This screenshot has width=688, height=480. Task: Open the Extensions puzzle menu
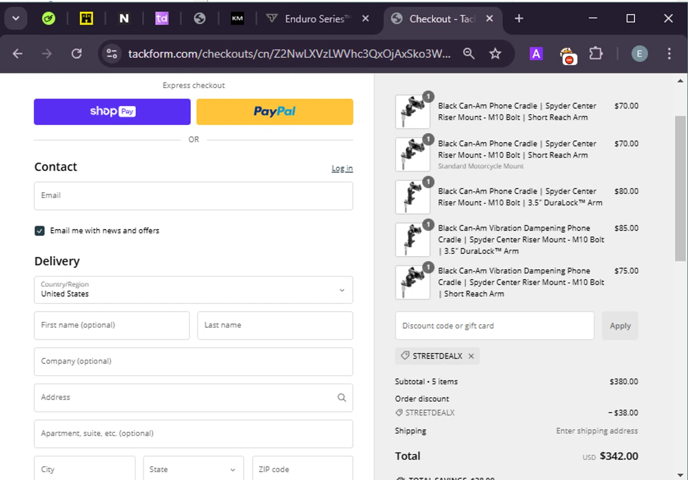point(595,54)
